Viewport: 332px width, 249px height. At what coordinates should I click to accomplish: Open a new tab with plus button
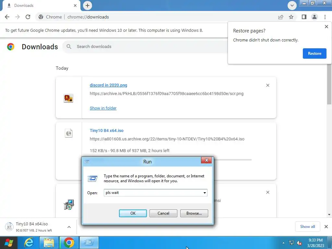point(88,6)
